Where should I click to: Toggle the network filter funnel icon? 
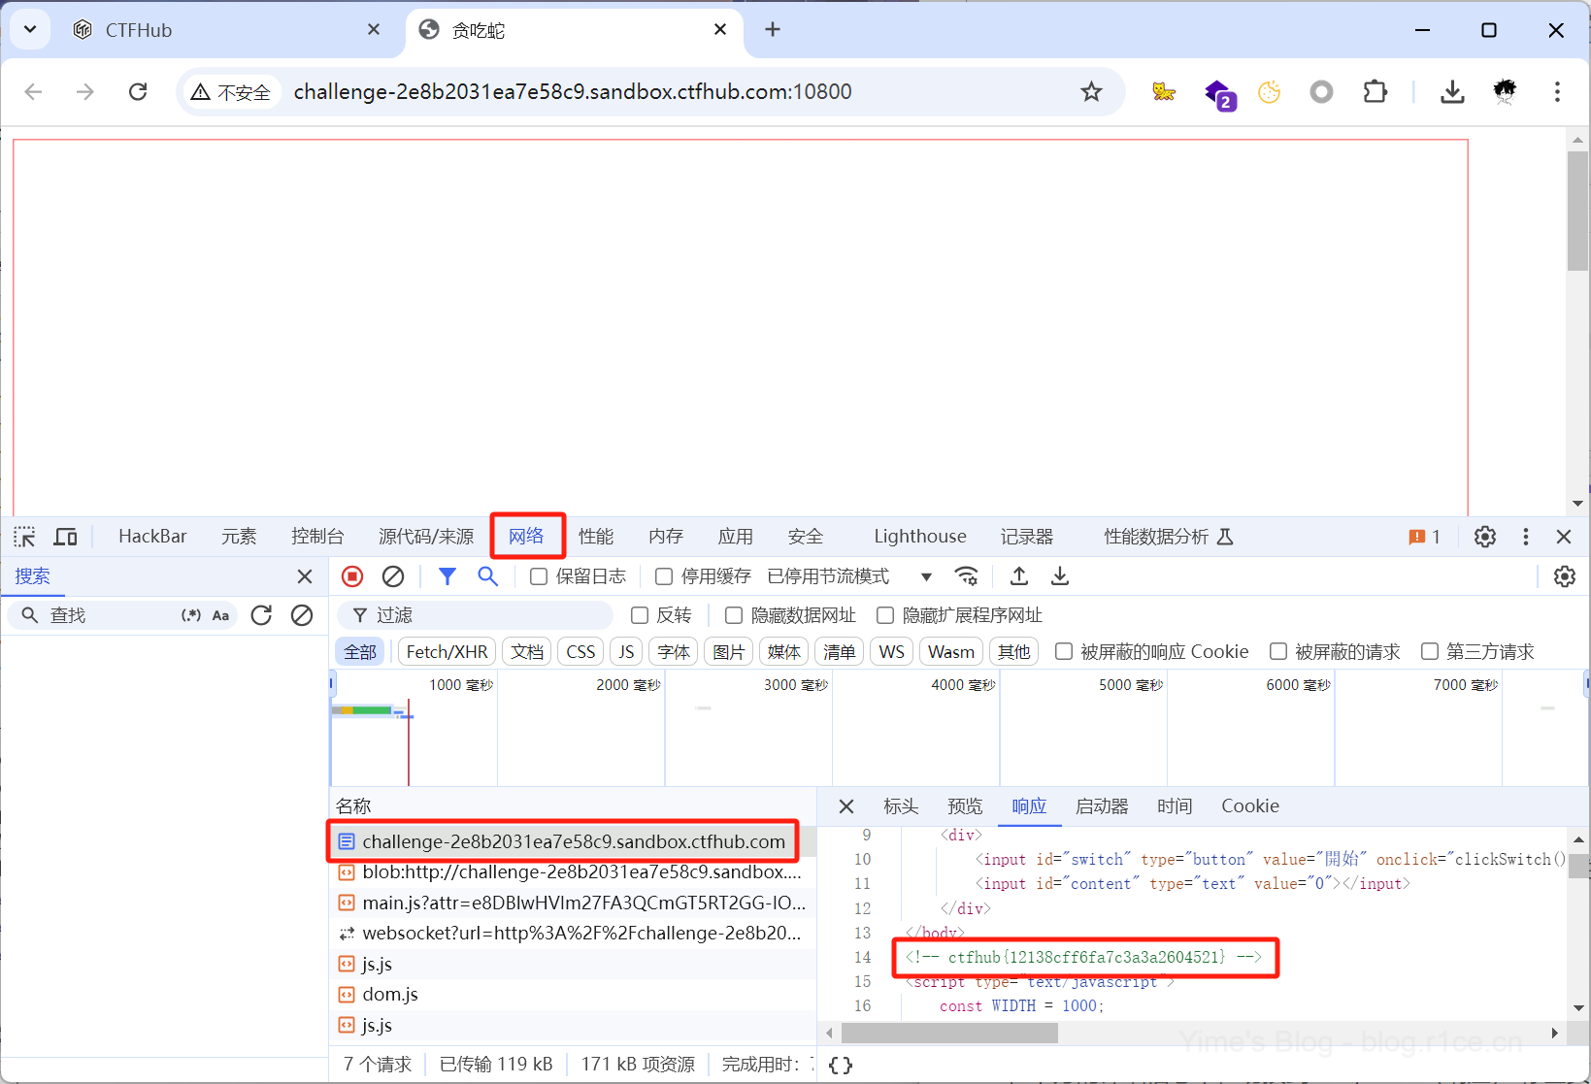click(447, 576)
